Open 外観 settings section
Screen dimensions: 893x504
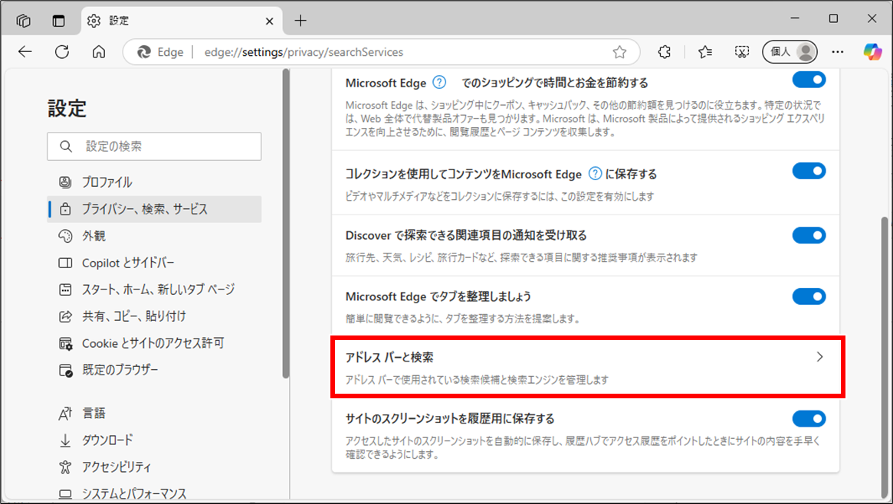(x=154, y=235)
